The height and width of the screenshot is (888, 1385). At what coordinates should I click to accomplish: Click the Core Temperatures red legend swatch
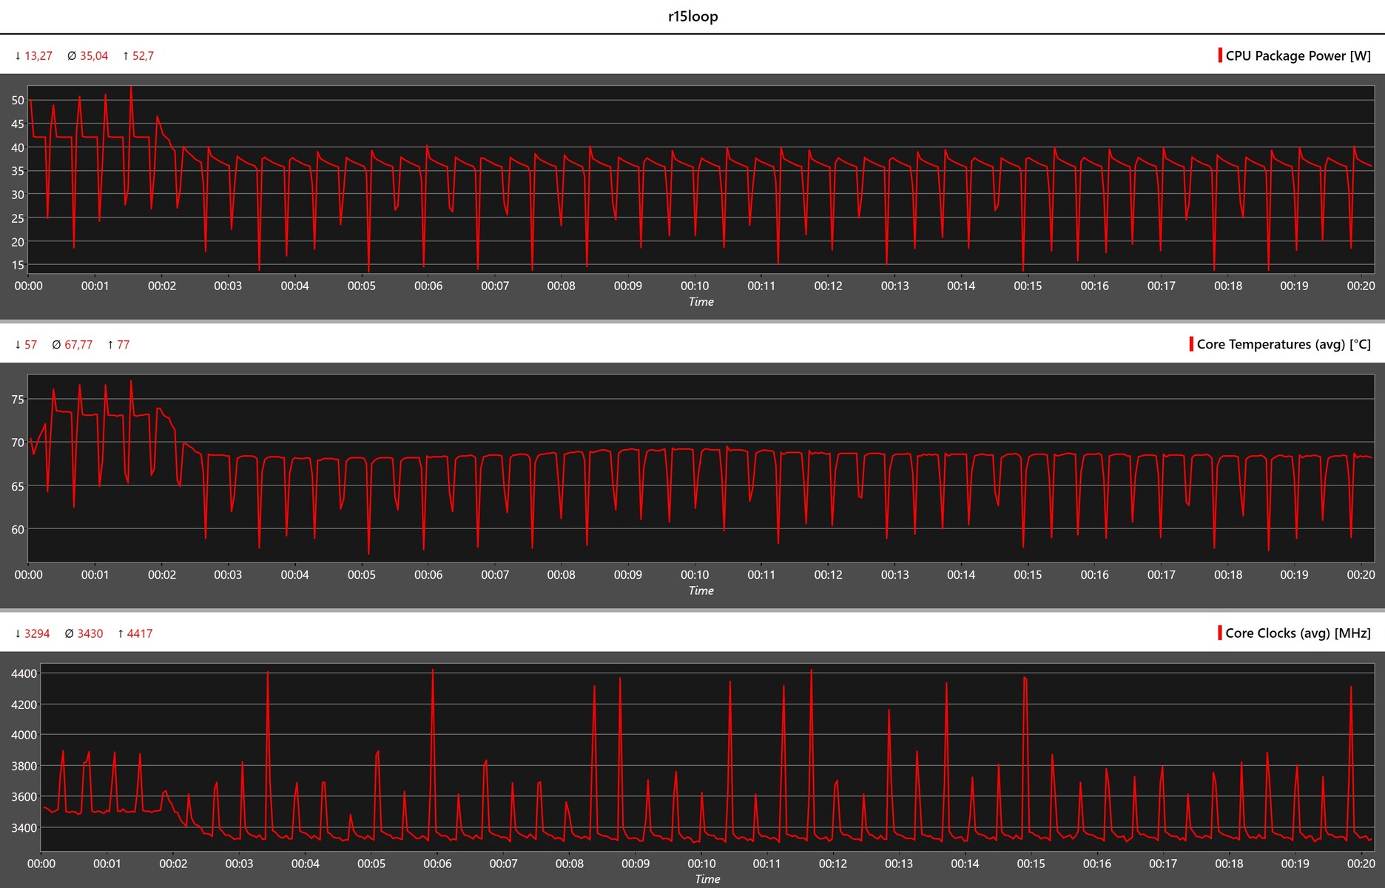point(1191,344)
